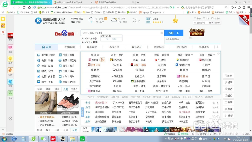Select the 限时特价 tab

coord(159,47)
